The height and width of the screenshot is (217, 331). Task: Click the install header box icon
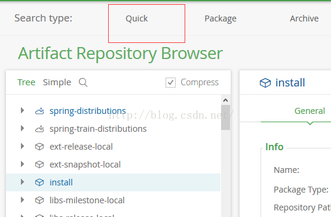click(265, 83)
